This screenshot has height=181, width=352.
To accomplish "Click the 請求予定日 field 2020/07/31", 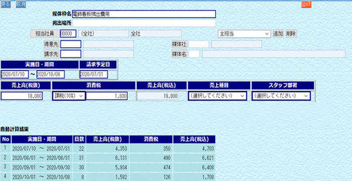I will (x=94, y=74).
